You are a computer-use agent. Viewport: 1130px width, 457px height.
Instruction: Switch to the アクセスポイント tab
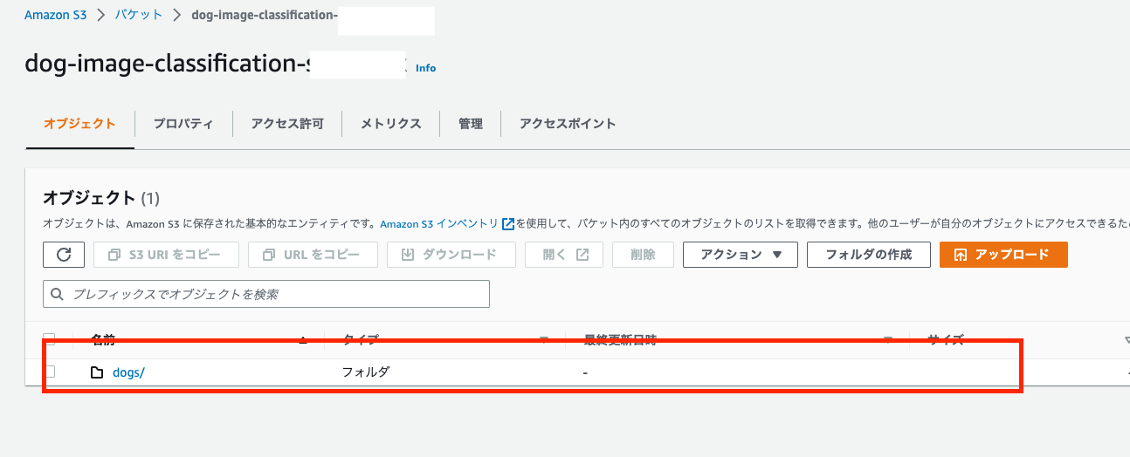click(568, 124)
